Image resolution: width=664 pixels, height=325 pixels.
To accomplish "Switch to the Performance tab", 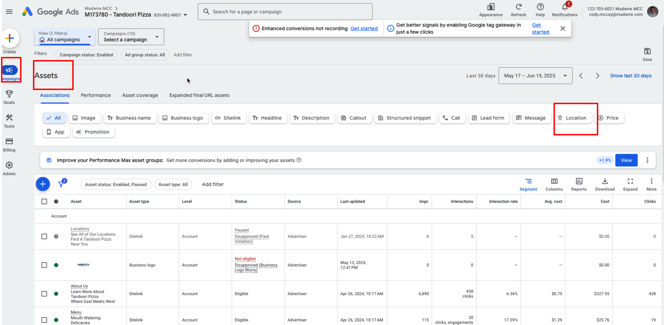I will point(96,95).
